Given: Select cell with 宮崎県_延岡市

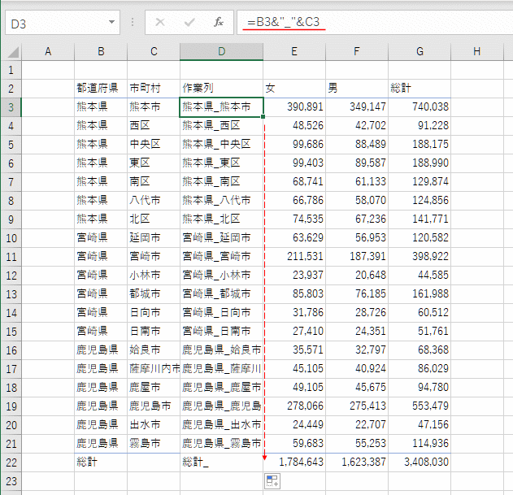Looking at the screenshot, I should click(221, 238).
